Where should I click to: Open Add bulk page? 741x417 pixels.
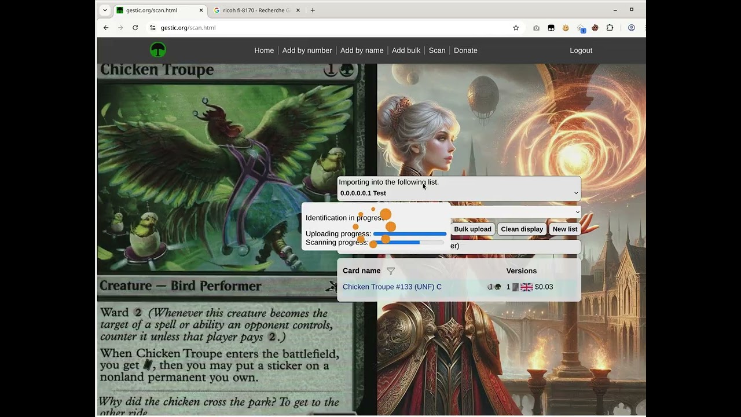tap(406, 50)
